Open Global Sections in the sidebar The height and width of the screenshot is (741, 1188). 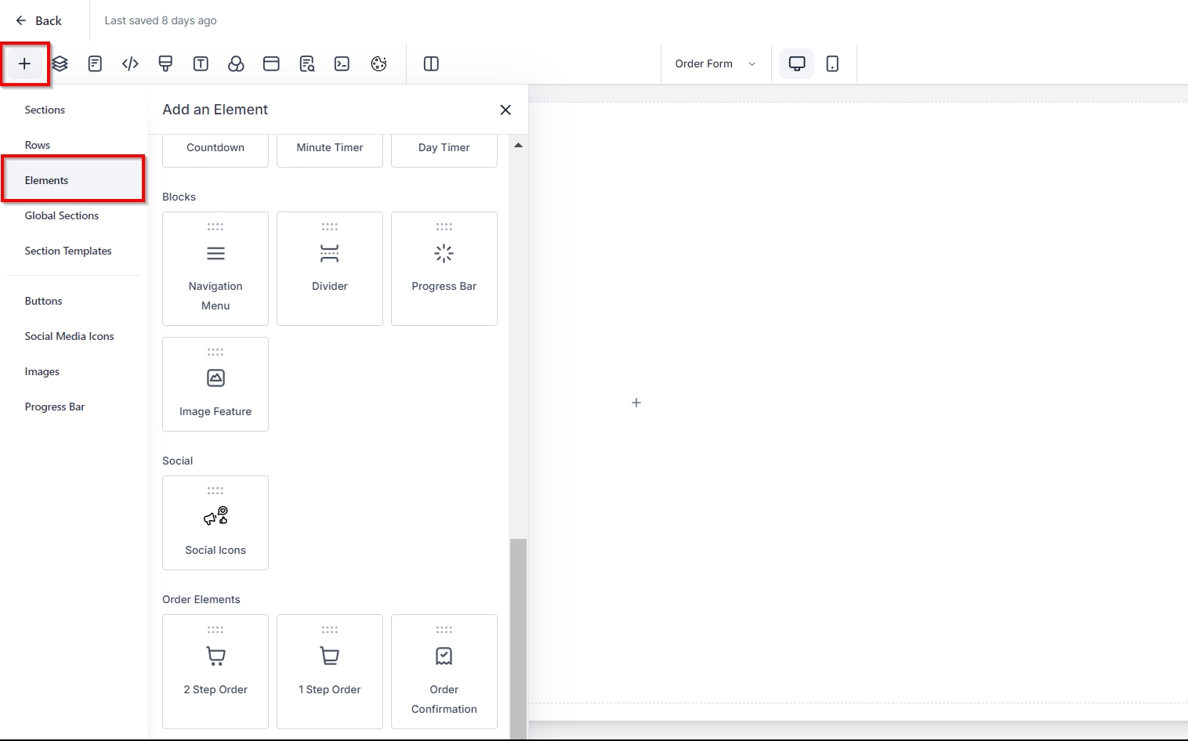pyautogui.click(x=62, y=215)
